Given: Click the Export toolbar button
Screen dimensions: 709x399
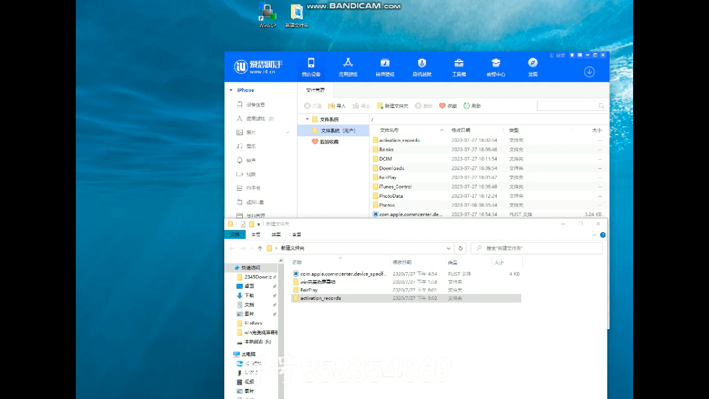Looking at the screenshot, I should [x=361, y=105].
